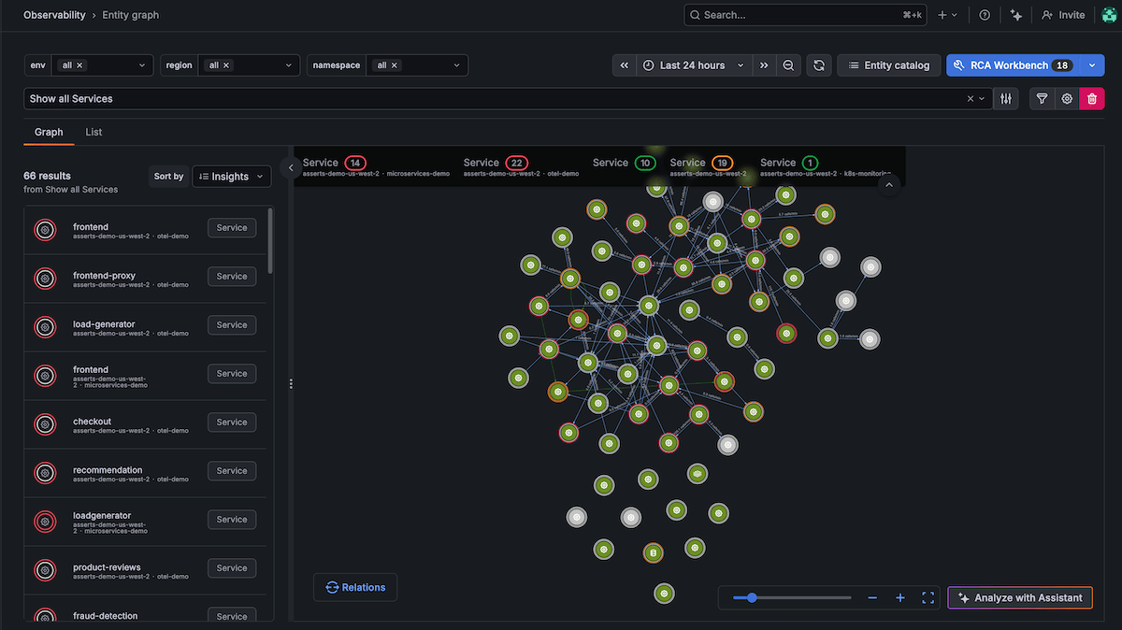The image size is (1122, 630).
Task: Click the user avatar in the top-right corner
Action: click(x=1109, y=14)
